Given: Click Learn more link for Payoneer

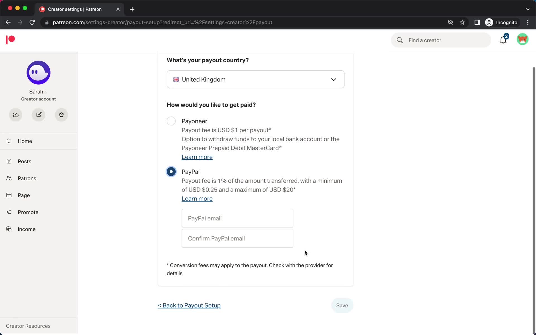Looking at the screenshot, I should click(x=197, y=157).
